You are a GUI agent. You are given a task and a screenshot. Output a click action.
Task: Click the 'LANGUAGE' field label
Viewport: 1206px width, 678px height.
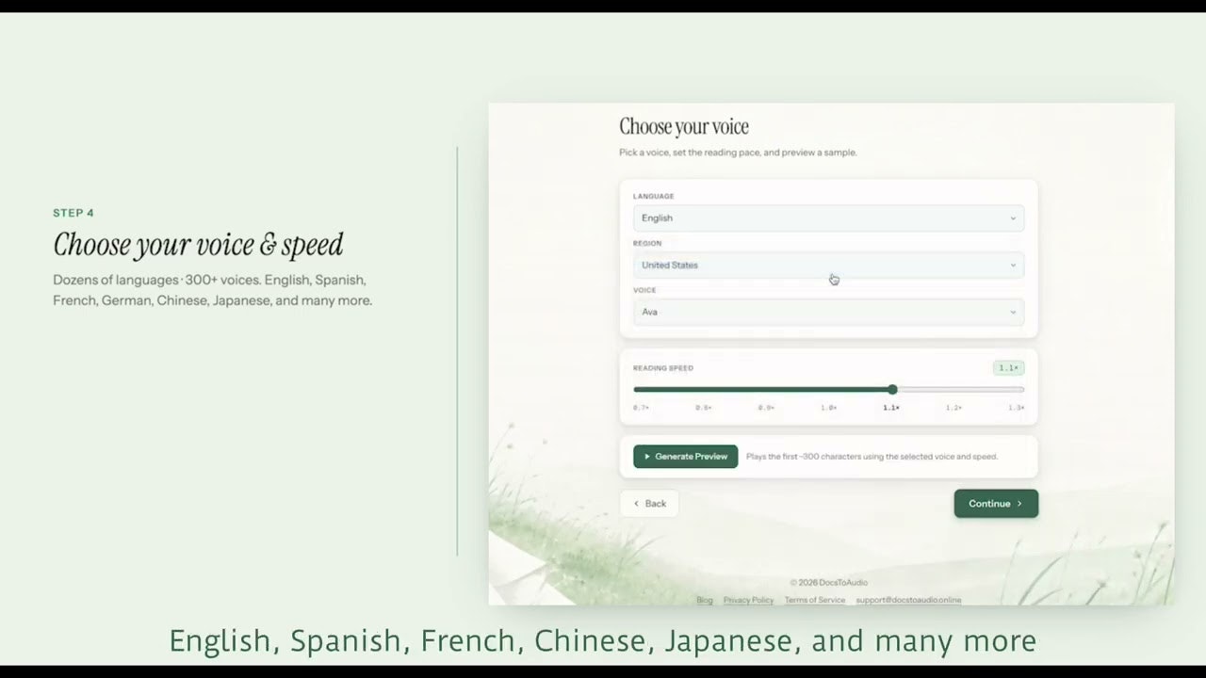[x=654, y=196]
